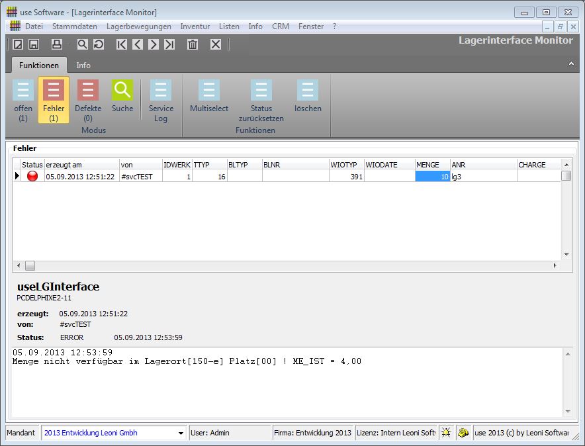Open the Suche mode with green magnifier

[x=122, y=97]
